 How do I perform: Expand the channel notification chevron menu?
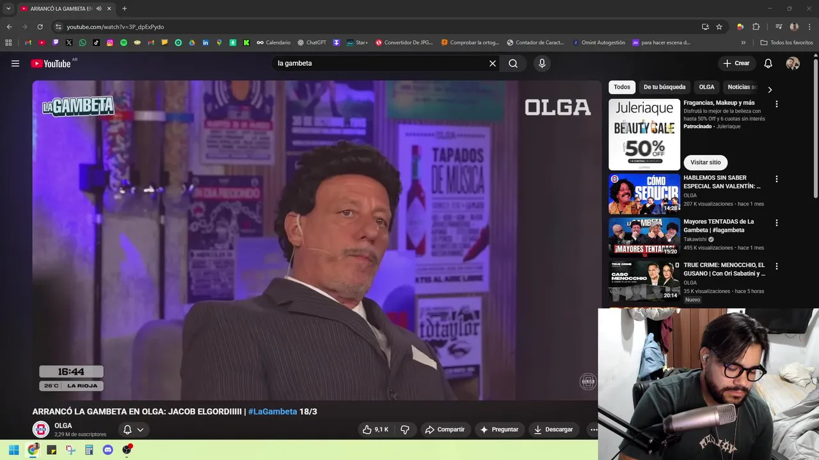point(140,430)
